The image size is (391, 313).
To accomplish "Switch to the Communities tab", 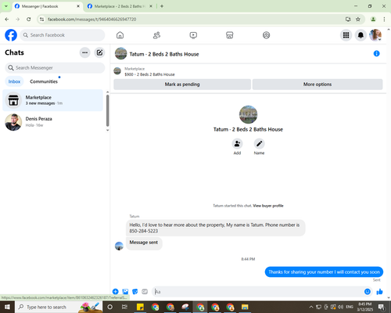I will click(x=44, y=81).
